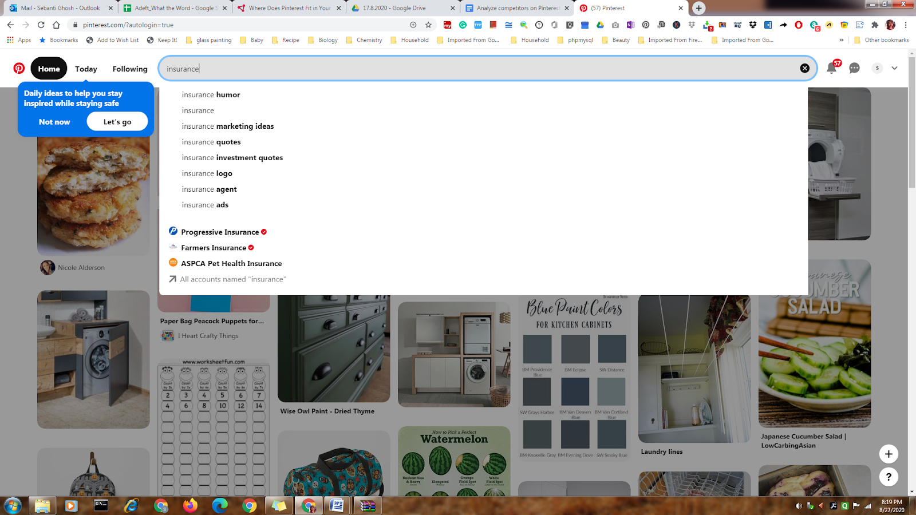
Task: Open the notifications bell
Action: [831, 69]
